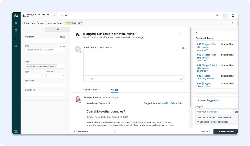
Task: Click the 'take it' assignee link
Action: point(63,37)
